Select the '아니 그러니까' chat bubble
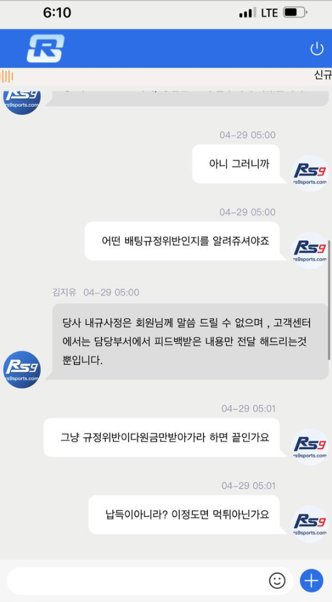 tap(236, 164)
